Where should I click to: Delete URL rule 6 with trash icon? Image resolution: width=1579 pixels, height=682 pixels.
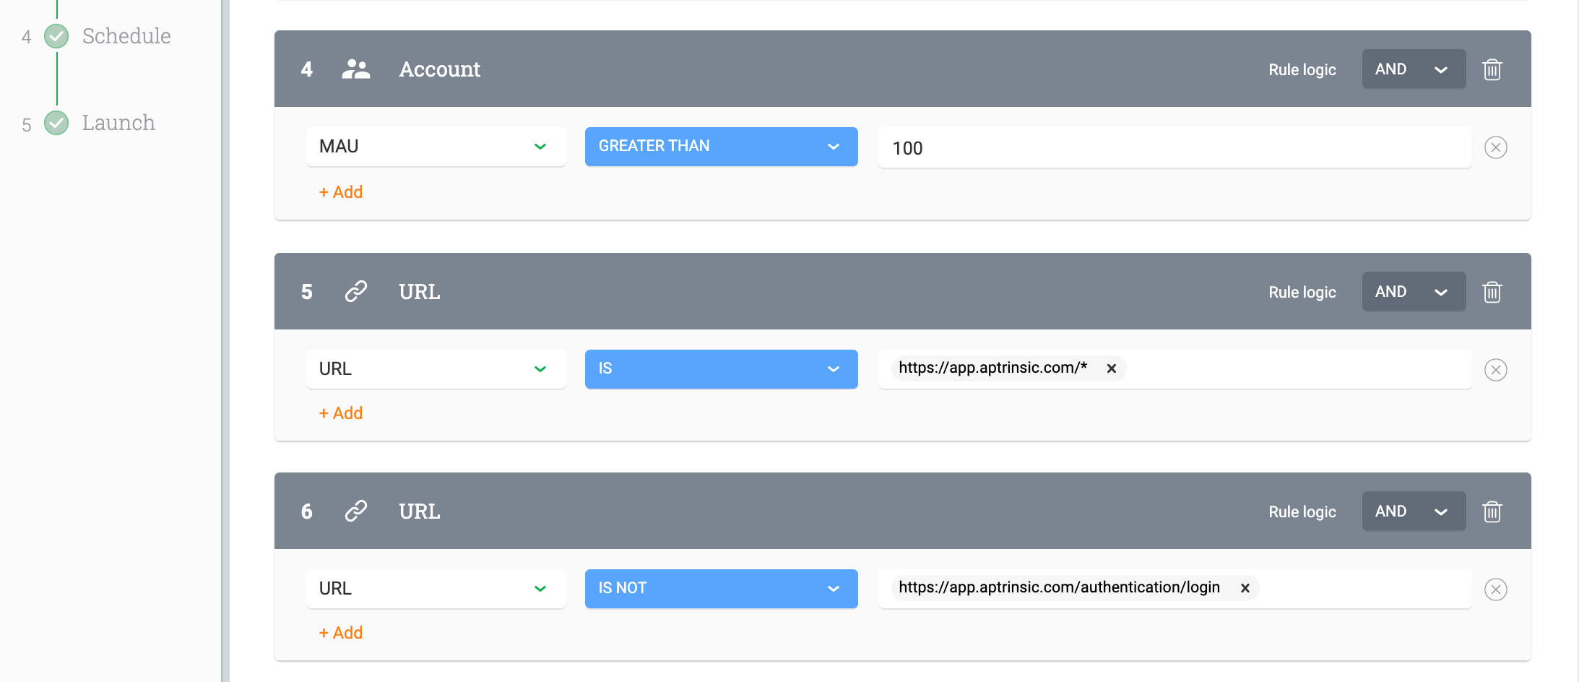pyautogui.click(x=1492, y=511)
